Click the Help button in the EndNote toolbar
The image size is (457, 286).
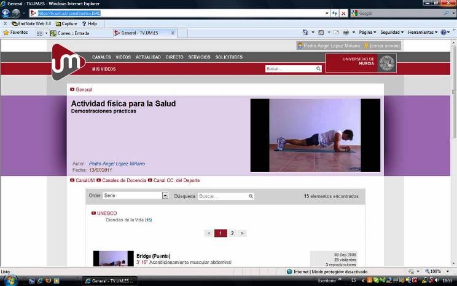89,23
